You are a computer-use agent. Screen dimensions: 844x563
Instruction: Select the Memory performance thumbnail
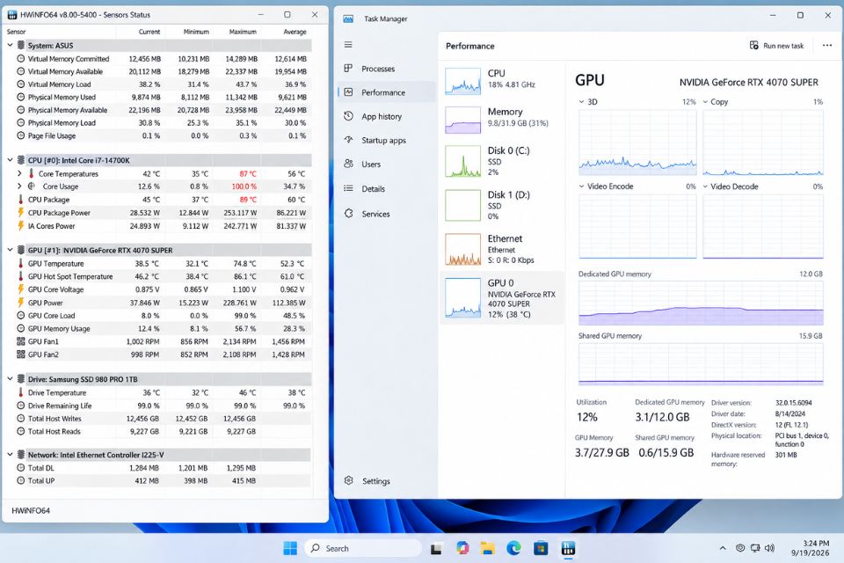[463, 120]
